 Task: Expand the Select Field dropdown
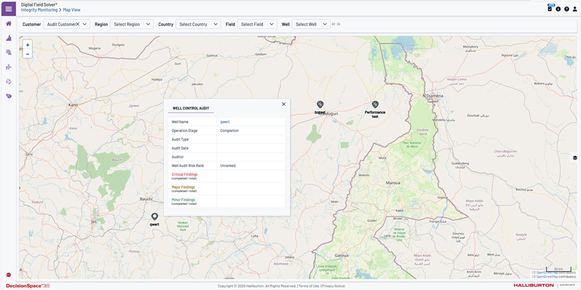coord(256,24)
